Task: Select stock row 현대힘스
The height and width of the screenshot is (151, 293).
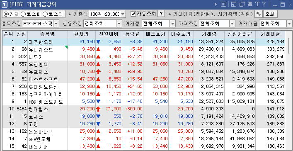Action: [x=144, y=109]
